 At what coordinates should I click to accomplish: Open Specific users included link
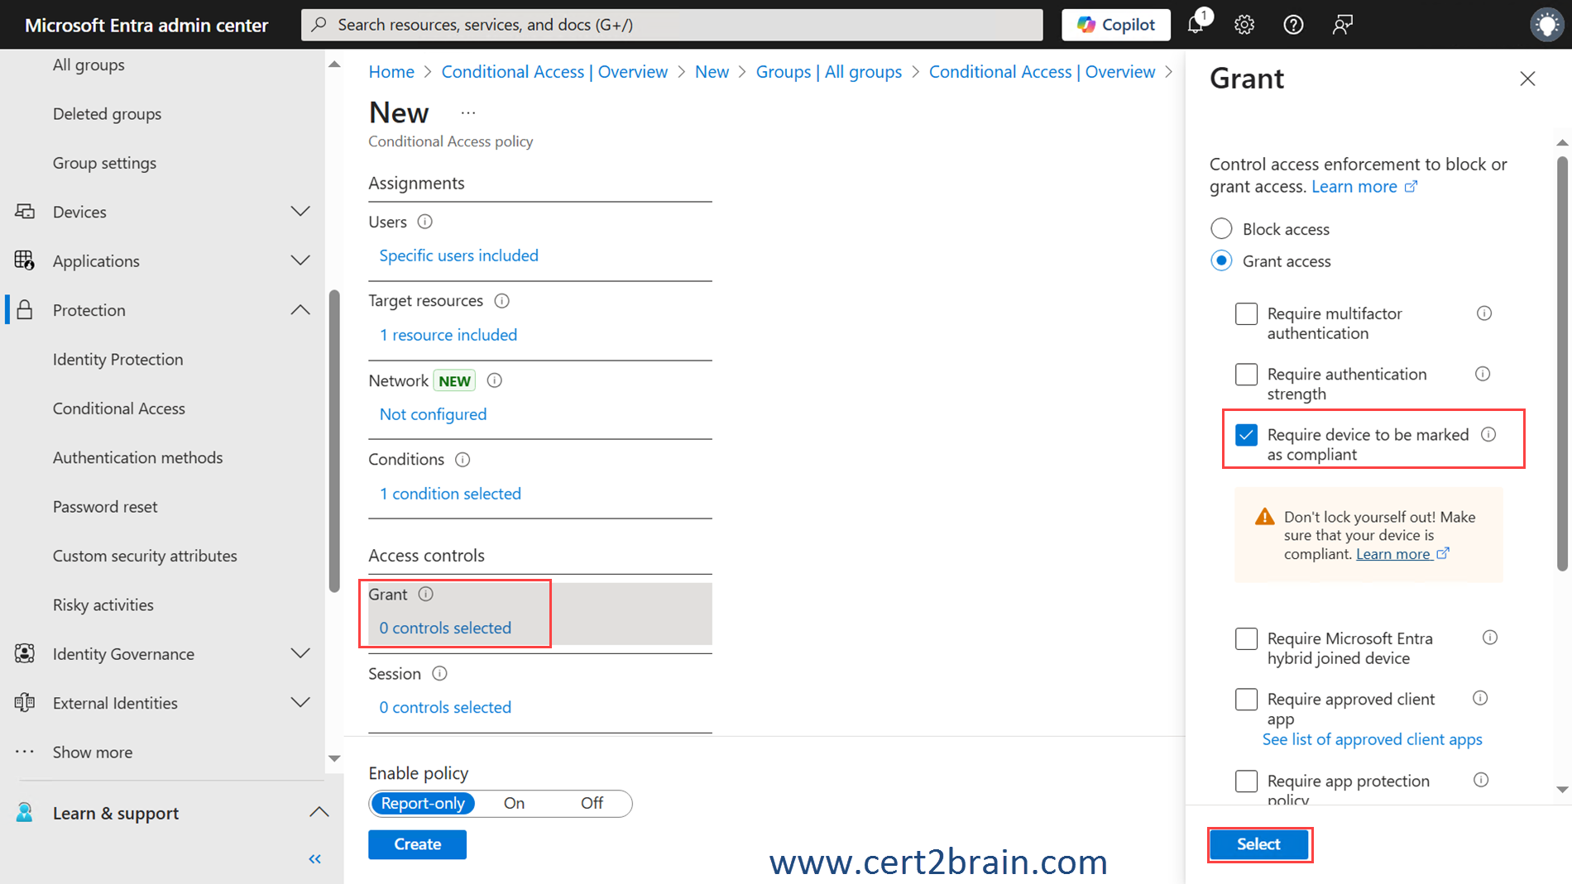[458, 256]
